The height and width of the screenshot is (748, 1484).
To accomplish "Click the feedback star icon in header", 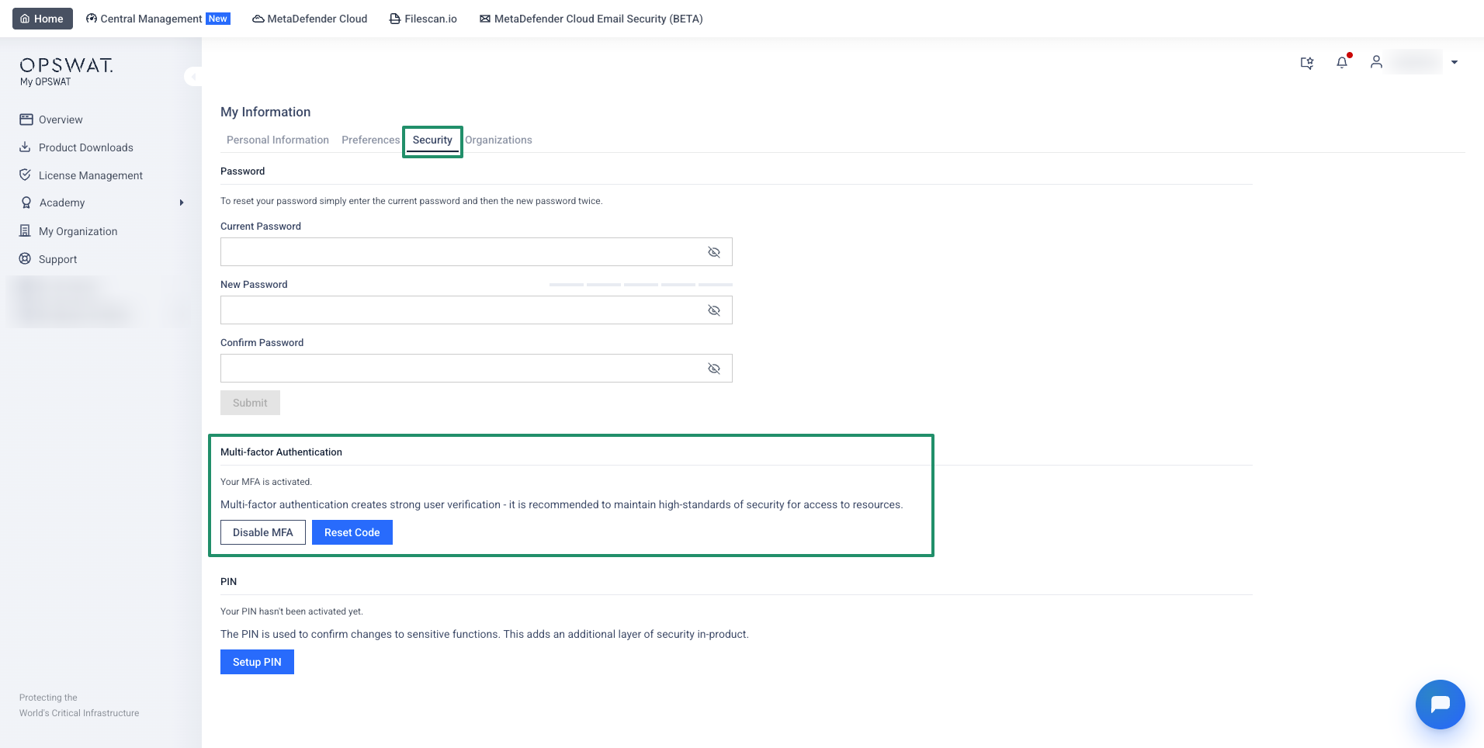I will tap(1307, 63).
